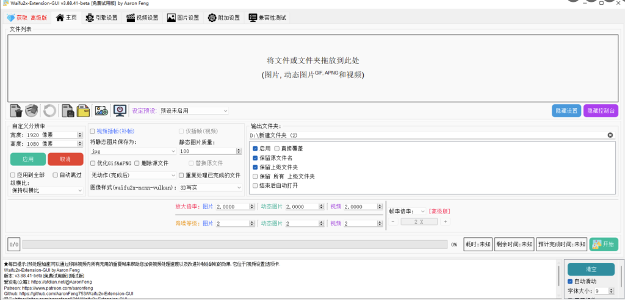This screenshot has width=625, height=300.
Task: Click the green 开始 start button
Action: pyautogui.click(x=604, y=245)
